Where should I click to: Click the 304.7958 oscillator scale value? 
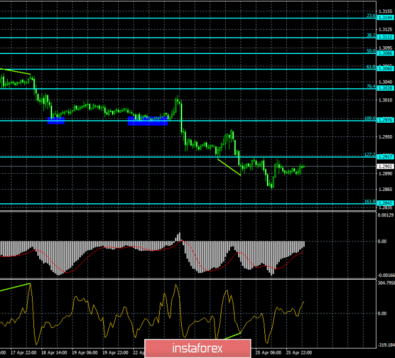tap(385, 283)
